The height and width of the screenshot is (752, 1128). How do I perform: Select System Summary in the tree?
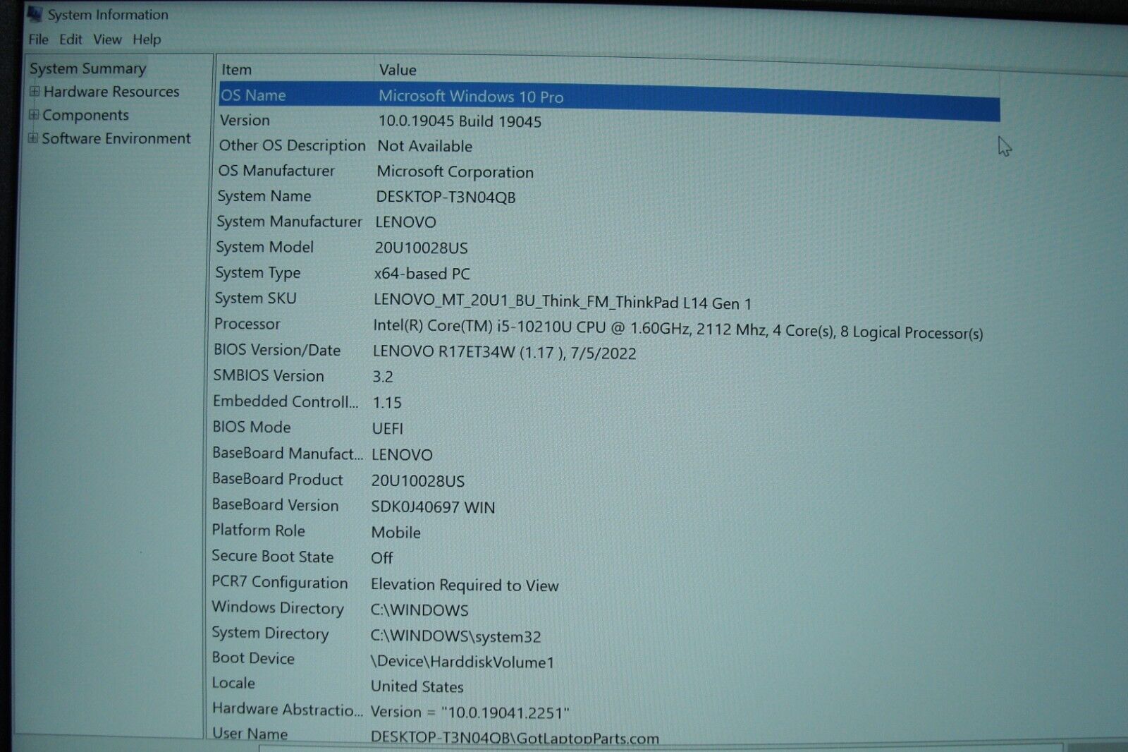click(x=88, y=68)
